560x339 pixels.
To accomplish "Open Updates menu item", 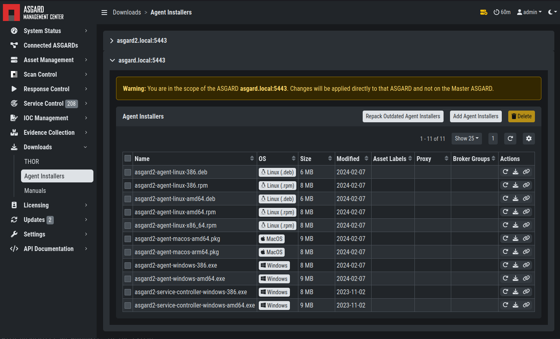I will 49,220.
